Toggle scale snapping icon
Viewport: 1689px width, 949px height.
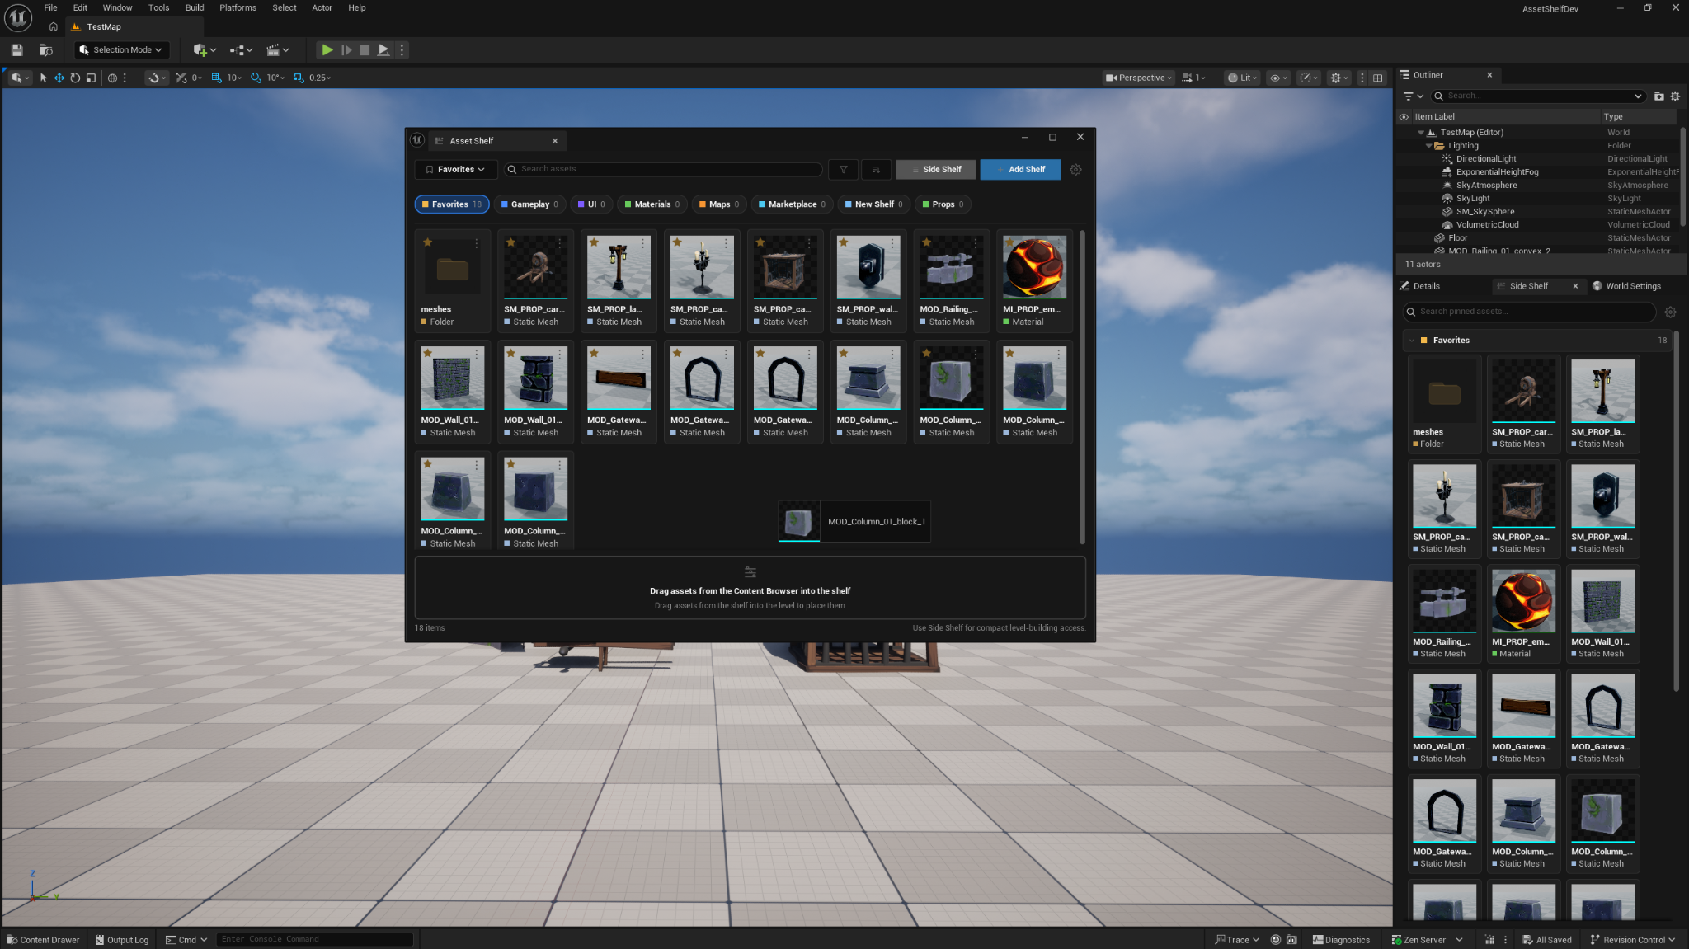[x=299, y=78]
